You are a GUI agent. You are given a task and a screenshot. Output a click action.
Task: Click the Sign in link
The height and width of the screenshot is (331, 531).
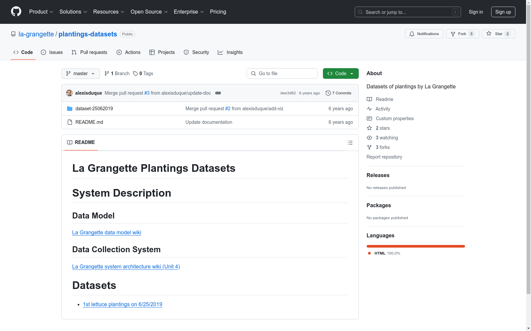point(476,12)
